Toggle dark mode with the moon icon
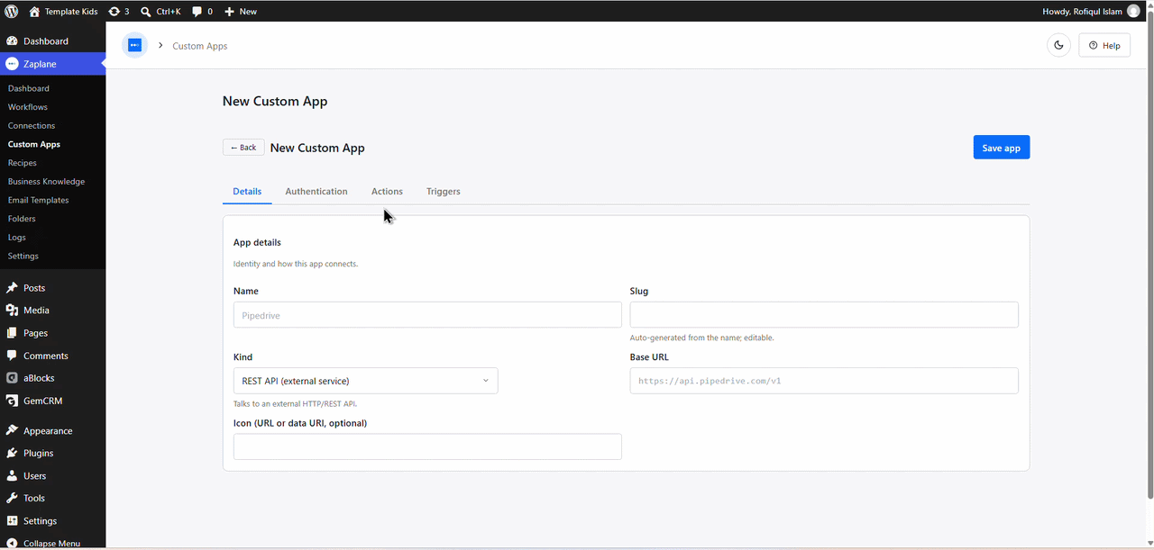The width and height of the screenshot is (1154, 550). 1058,45
